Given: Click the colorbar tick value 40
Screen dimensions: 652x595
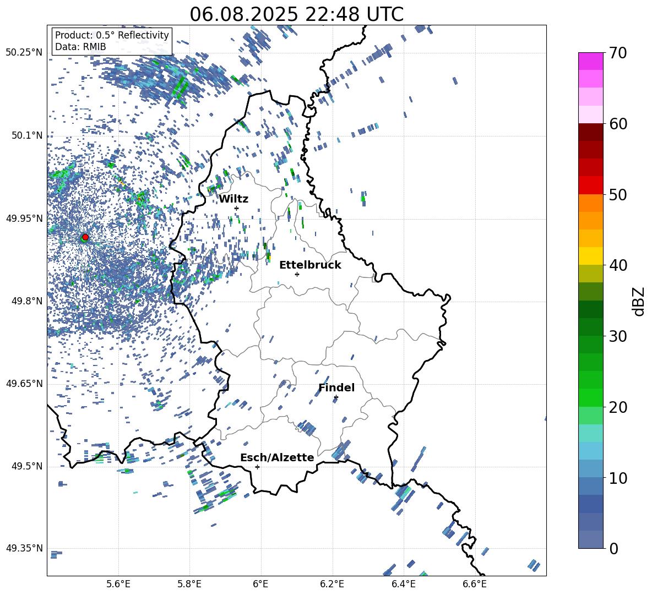Looking at the screenshot, I should [x=618, y=265].
